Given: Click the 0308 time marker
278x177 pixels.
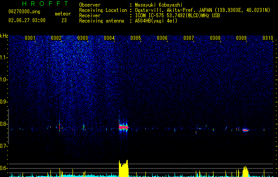Looking at the screenshot, I should (215, 38).
